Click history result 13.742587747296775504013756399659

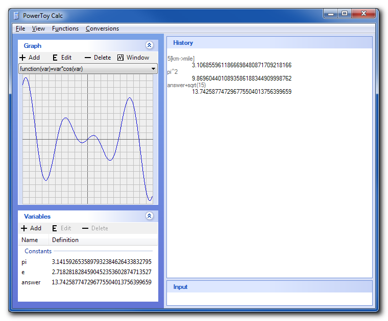tap(242, 92)
